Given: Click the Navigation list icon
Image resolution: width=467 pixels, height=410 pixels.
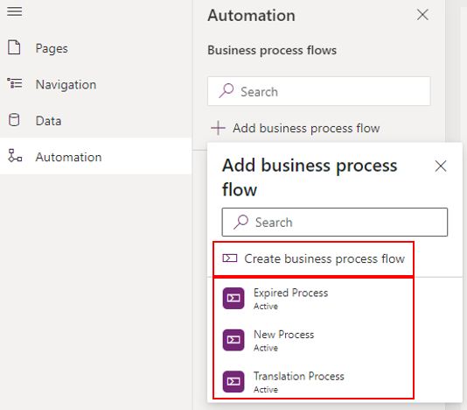Looking at the screenshot, I should [x=14, y=83].
